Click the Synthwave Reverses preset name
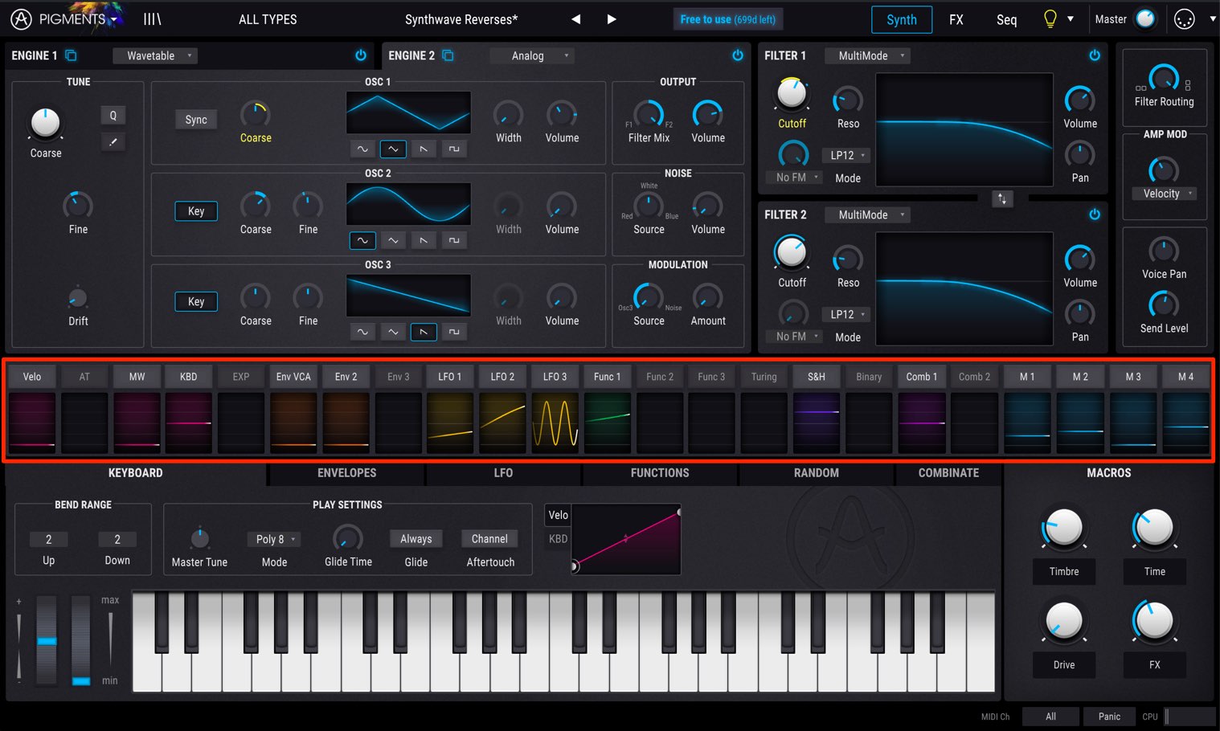Image resolution: width=1220 pixels, height=731 pixels. point(461,19)
